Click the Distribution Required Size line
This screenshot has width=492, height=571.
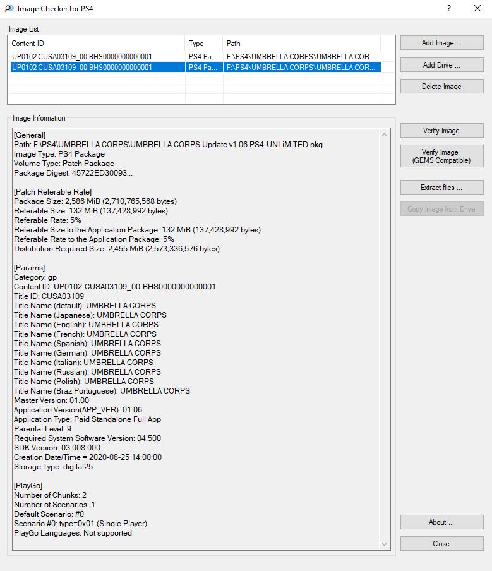tap(117, 249)
